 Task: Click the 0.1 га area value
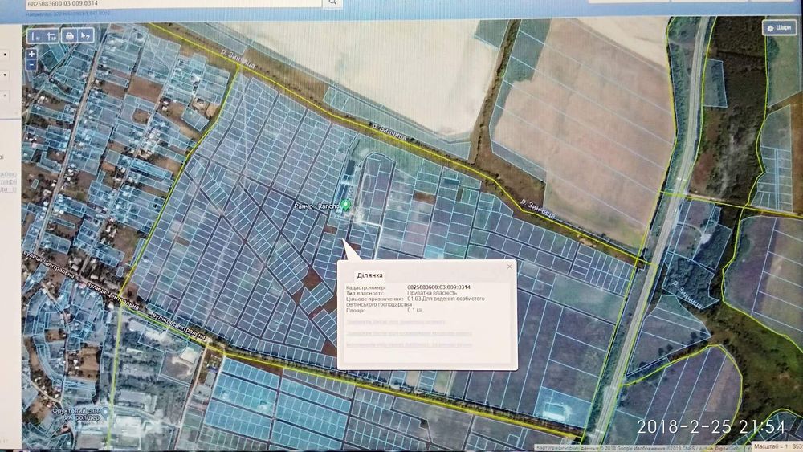(x=414, y=310)
